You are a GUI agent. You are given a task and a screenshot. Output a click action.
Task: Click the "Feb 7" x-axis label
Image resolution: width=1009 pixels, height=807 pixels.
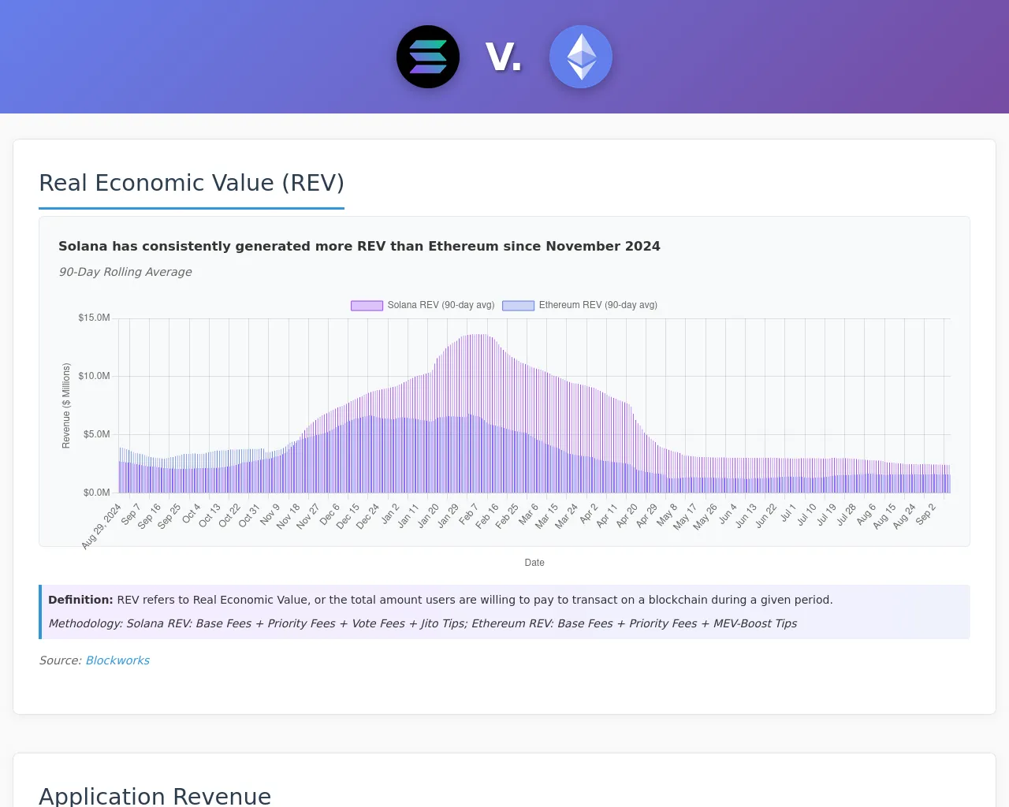(x=469, y=514)
